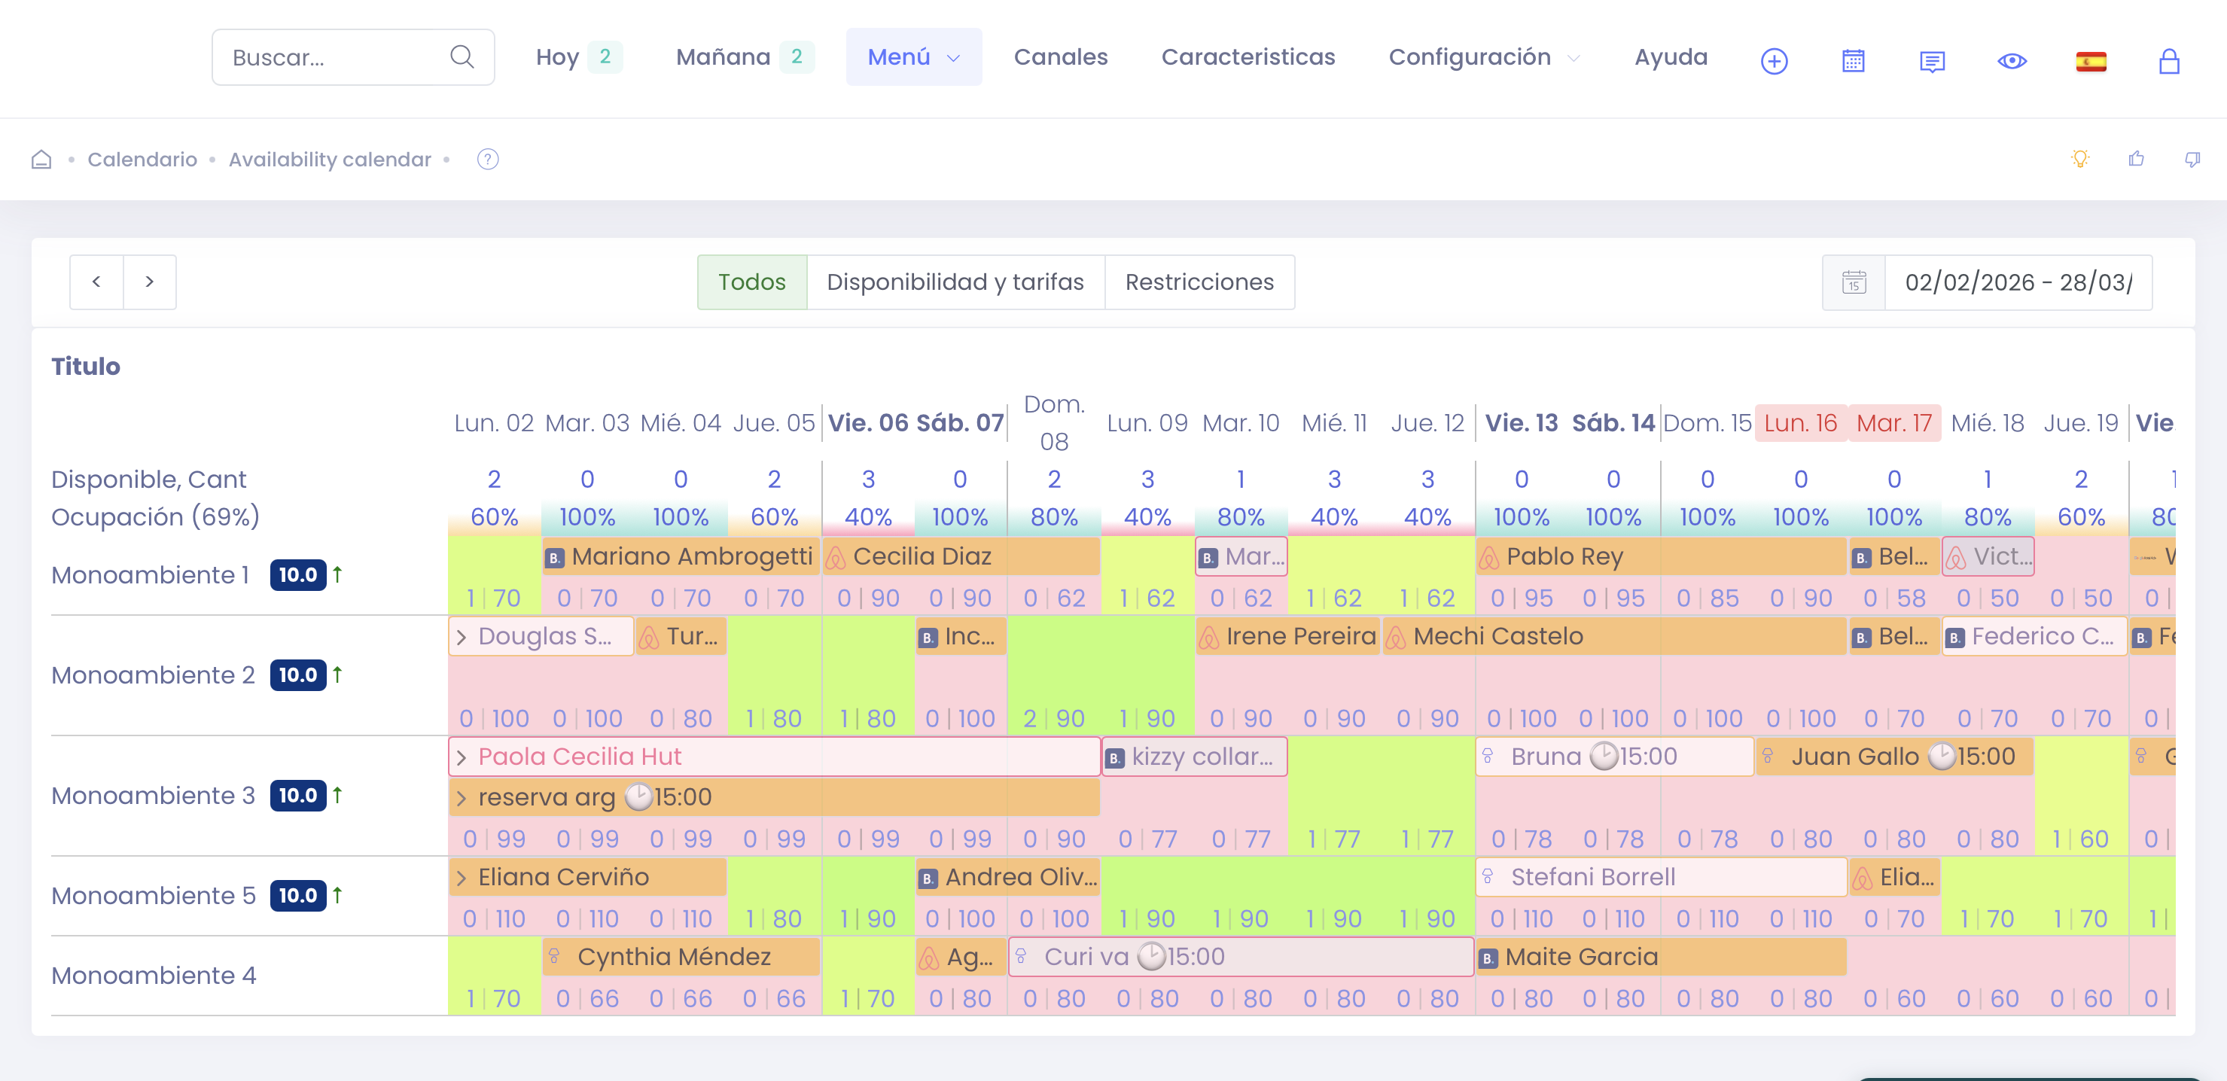The width and height of the screenshot is (2227, 1081).
Task: Open the Mañana 2 link
Action: (745, 57)
